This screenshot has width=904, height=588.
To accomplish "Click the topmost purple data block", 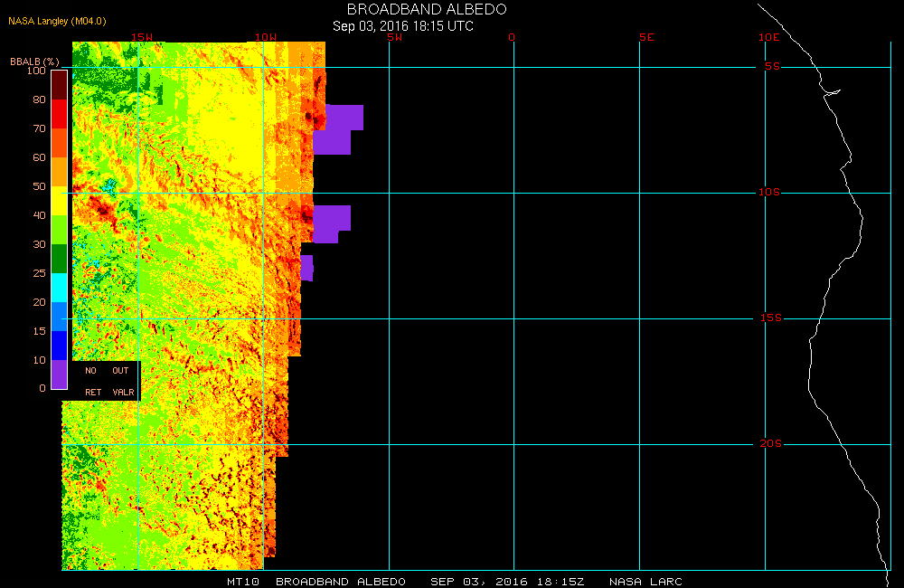I will pos(344,118).
